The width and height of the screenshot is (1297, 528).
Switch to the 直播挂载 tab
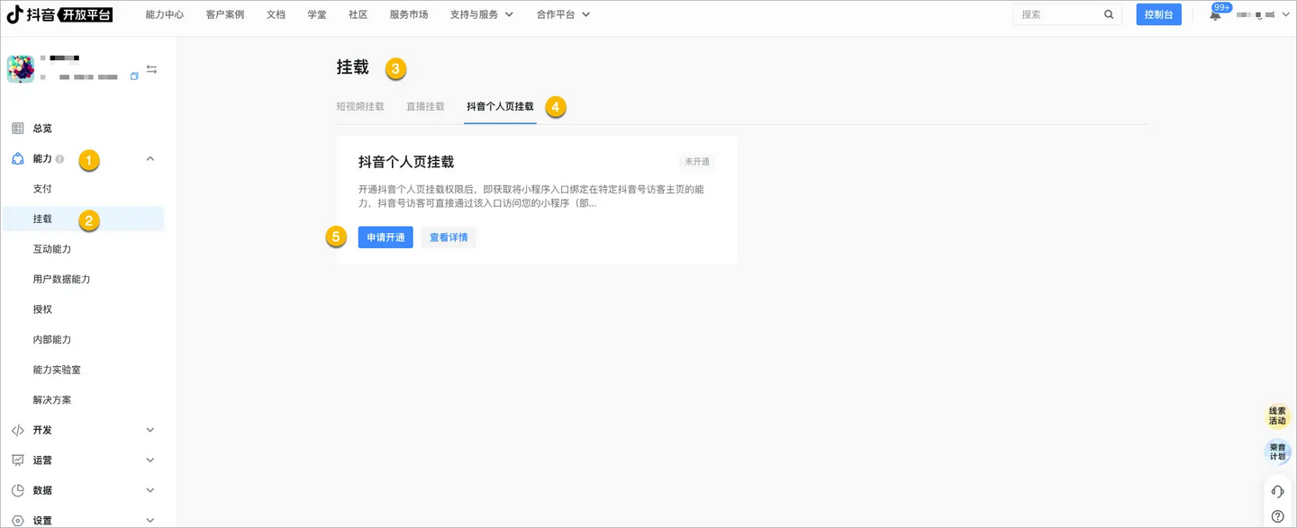(x=425, y=106)
